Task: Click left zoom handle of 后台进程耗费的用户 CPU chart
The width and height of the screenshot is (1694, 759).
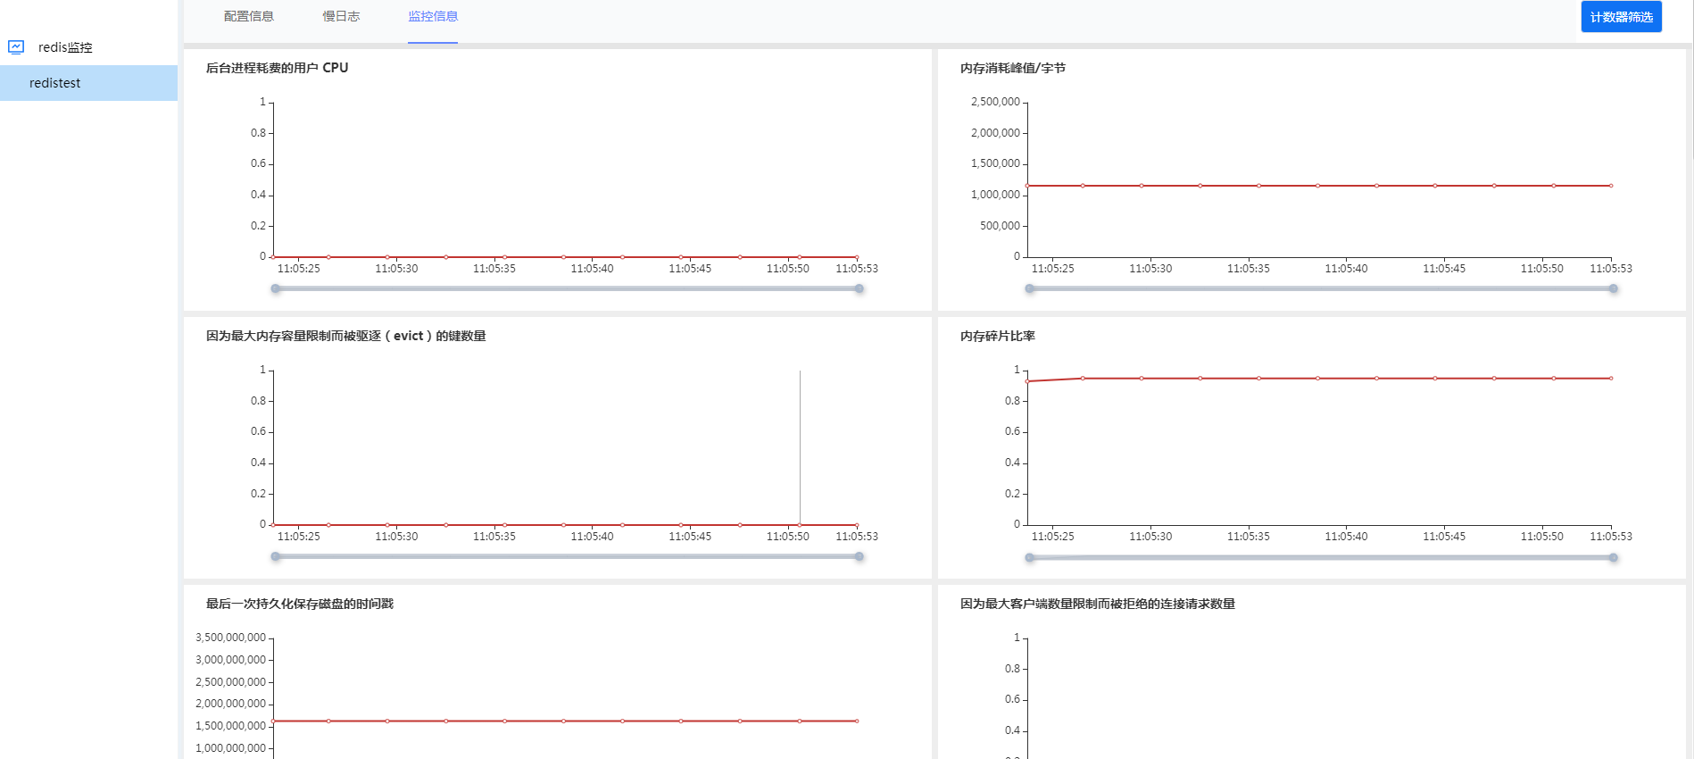Action: tap(276, 288)
